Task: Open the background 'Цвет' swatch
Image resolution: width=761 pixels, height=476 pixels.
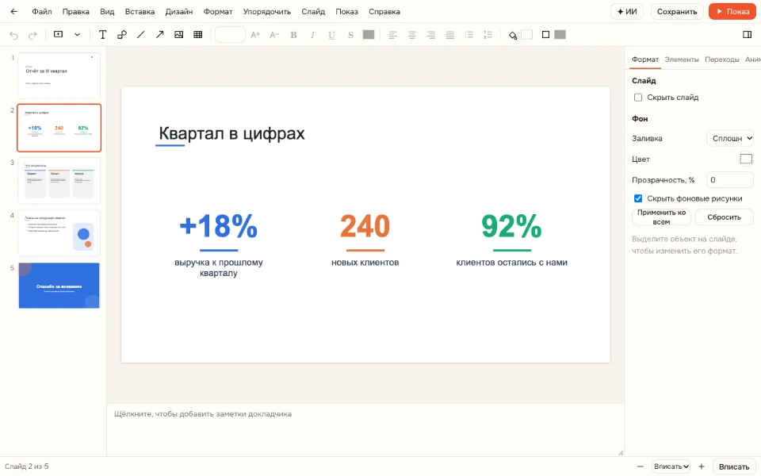Action: (x=746, y=159)
